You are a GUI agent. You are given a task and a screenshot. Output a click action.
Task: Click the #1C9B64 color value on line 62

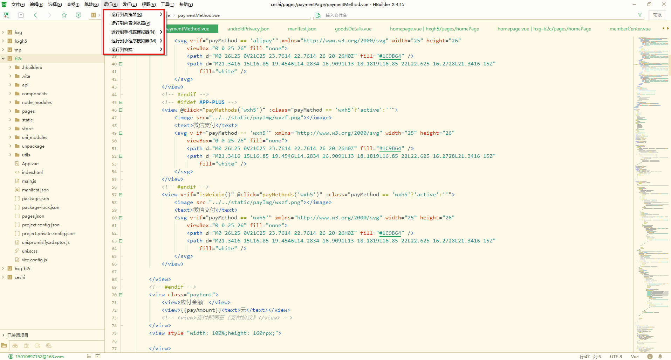tap(390, 233)
